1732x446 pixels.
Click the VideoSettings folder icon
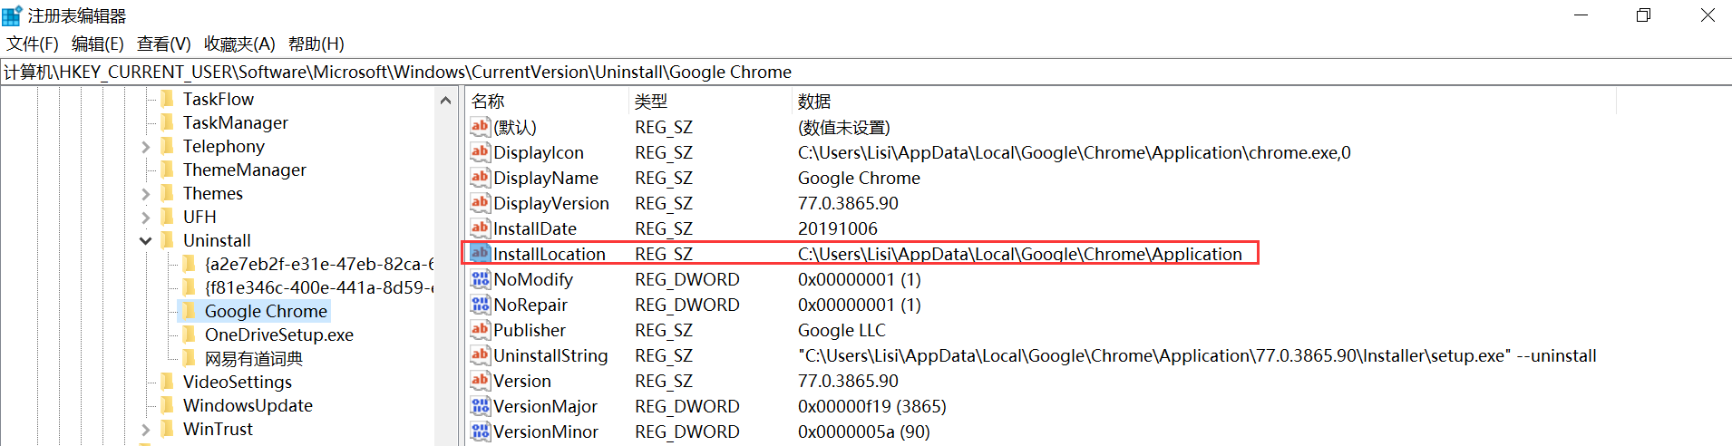[168, 381]
